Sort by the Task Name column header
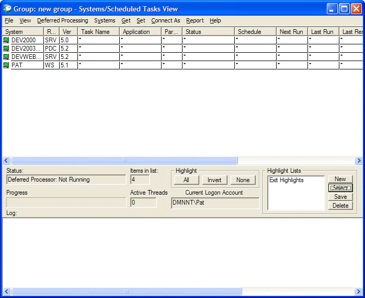This screenshot has height=298, width=365. pos(99,32)
